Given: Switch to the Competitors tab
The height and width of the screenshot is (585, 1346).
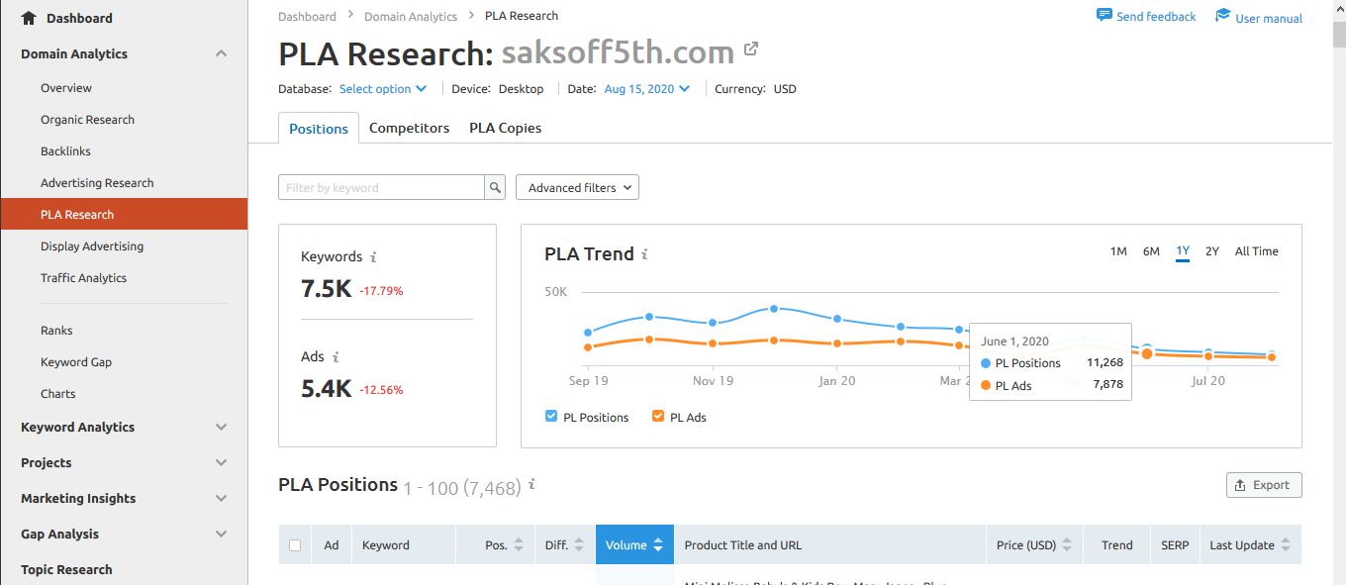Looking at the screenshot, I should click(x=409, y=128).
